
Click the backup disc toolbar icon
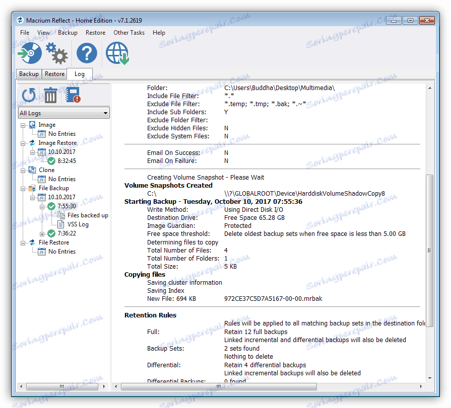pyautogui.click(x=30, y=53)
